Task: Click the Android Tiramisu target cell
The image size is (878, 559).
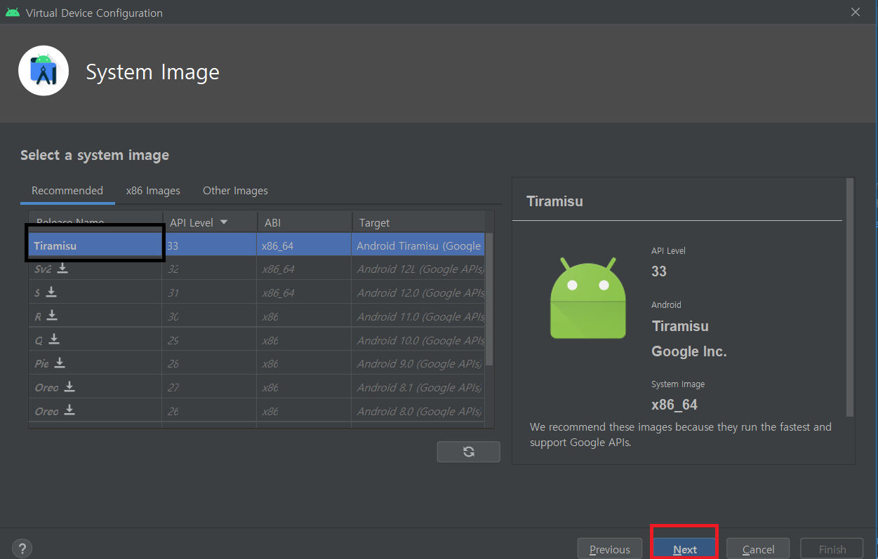Action: point(418,245)
